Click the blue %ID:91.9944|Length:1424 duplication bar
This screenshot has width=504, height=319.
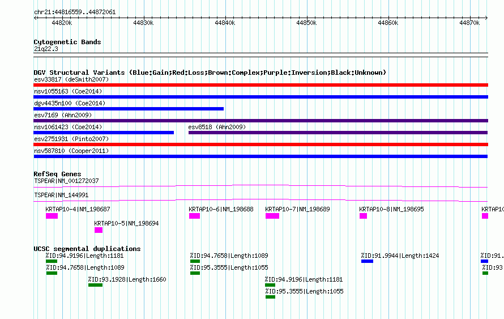[x=367, y=261]
